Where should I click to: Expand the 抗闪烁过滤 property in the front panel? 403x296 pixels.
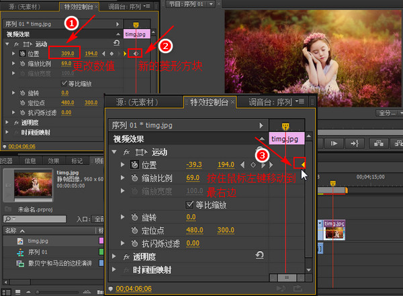122,243
